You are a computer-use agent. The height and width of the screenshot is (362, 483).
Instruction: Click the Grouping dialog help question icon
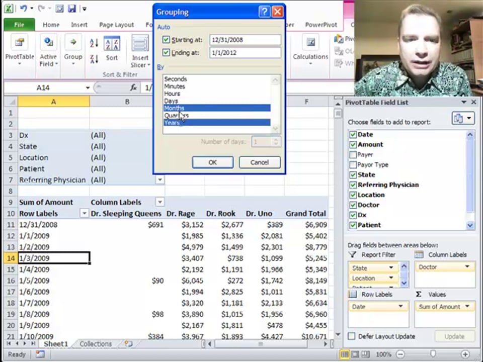click(x=264, y=12)
